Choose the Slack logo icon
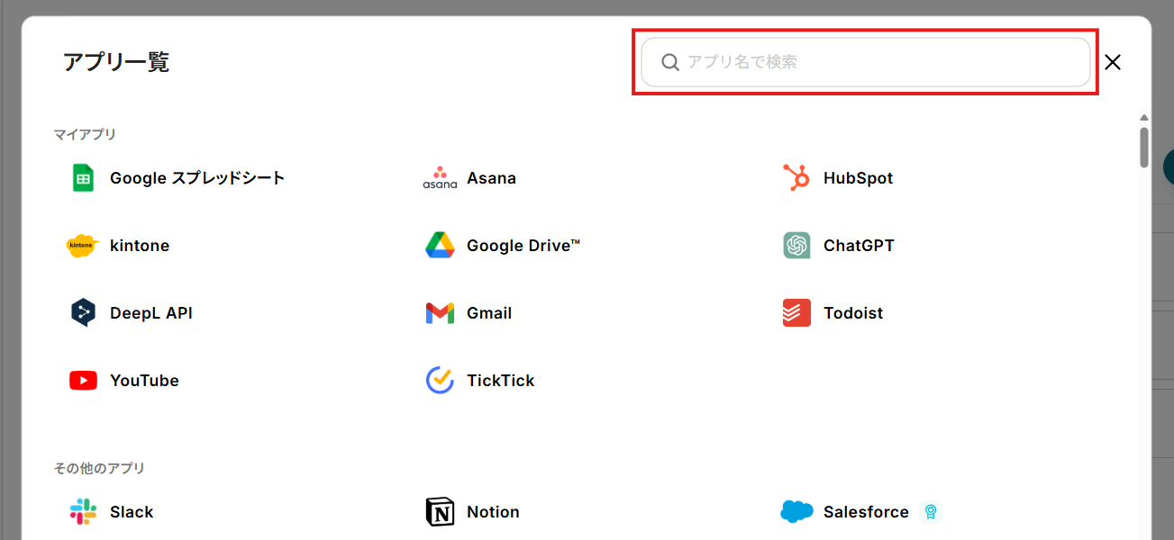 [83, 512]
